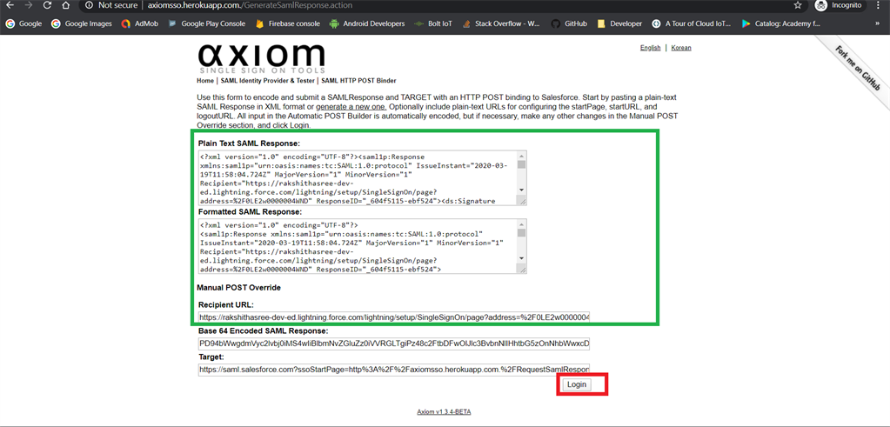Click the Not secure site info icon

point(89,5)
